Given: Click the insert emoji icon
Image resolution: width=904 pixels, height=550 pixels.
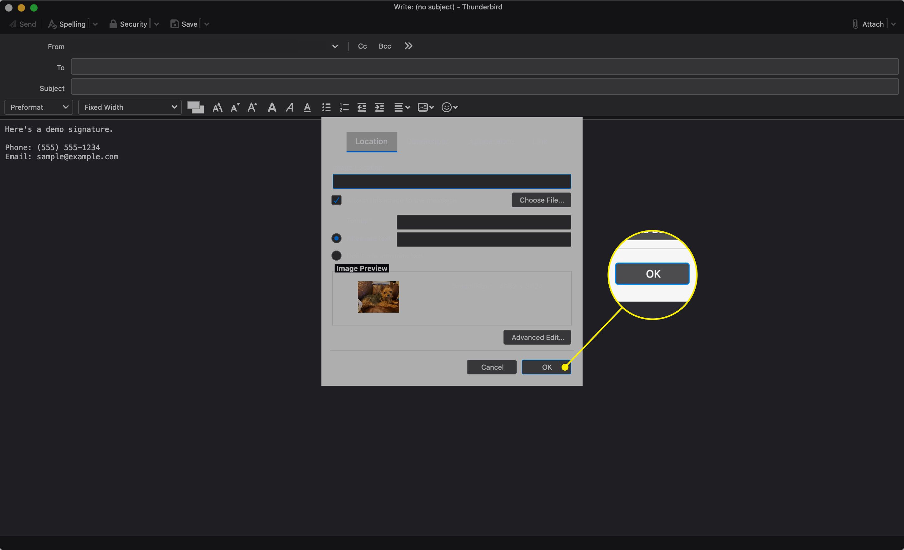Looking at the screenshot, I should pyautogui.click(x=447, y=107).
